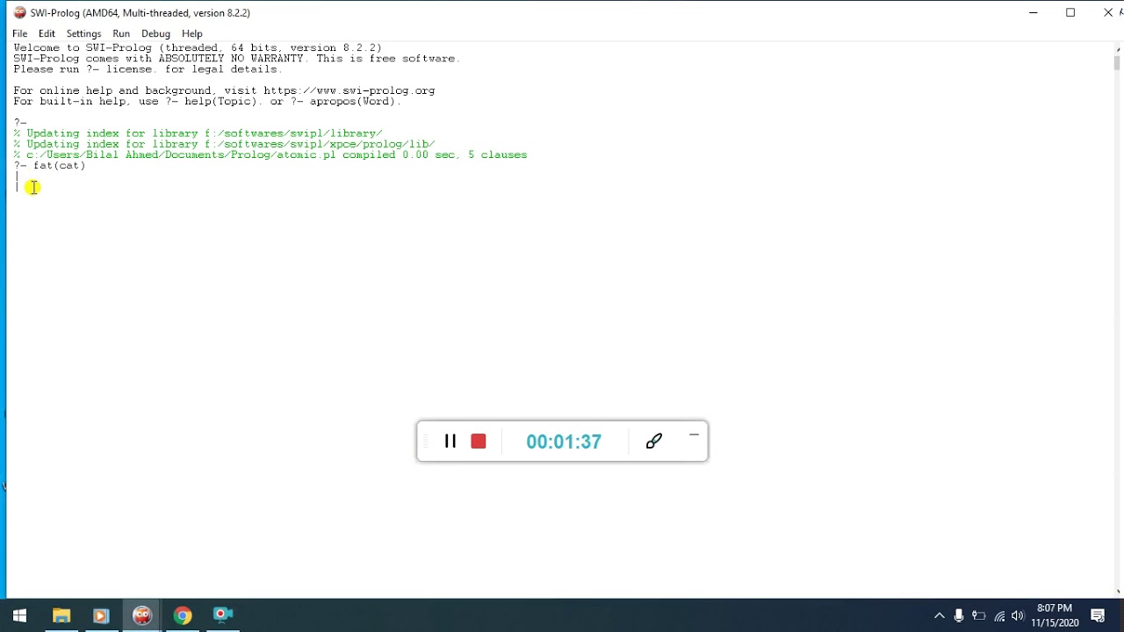
Task: Click the swipl/library/ index update line
Action: coord(198,133)
